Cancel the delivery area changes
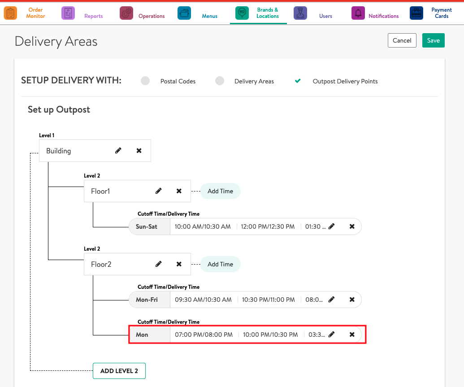The width and height of the screenshot is (464, 387). click(x=402, y=40)
